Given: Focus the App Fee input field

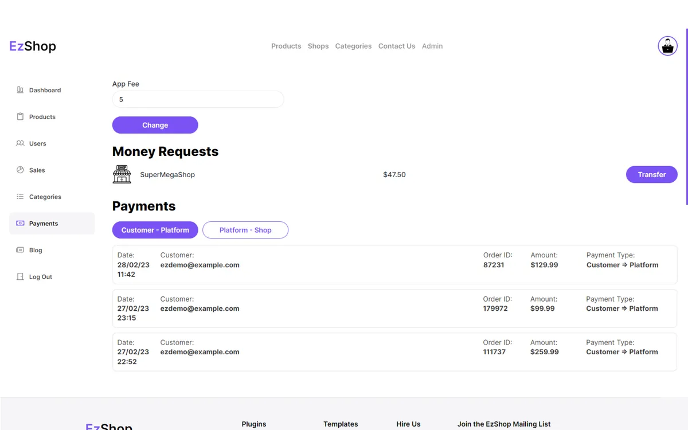Looking at the screenshot, I should pos(198,99).
